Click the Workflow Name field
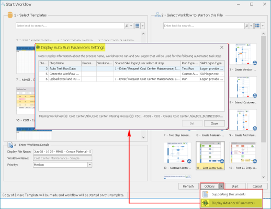Viewport: 271px width, 209px height. tap(62, 158)
